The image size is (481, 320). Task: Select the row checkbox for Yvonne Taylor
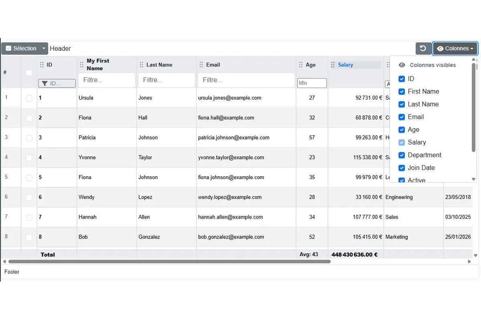tap(29, 158)
